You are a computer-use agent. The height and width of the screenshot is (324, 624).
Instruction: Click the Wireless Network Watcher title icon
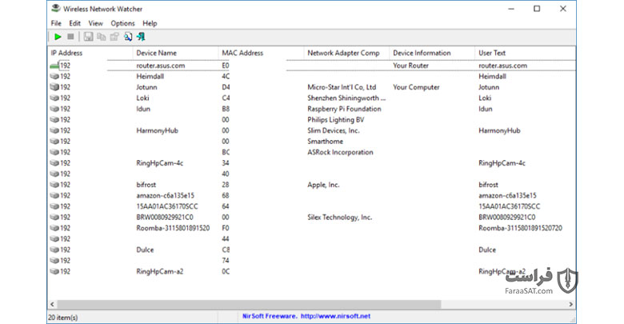pos(56,8)
